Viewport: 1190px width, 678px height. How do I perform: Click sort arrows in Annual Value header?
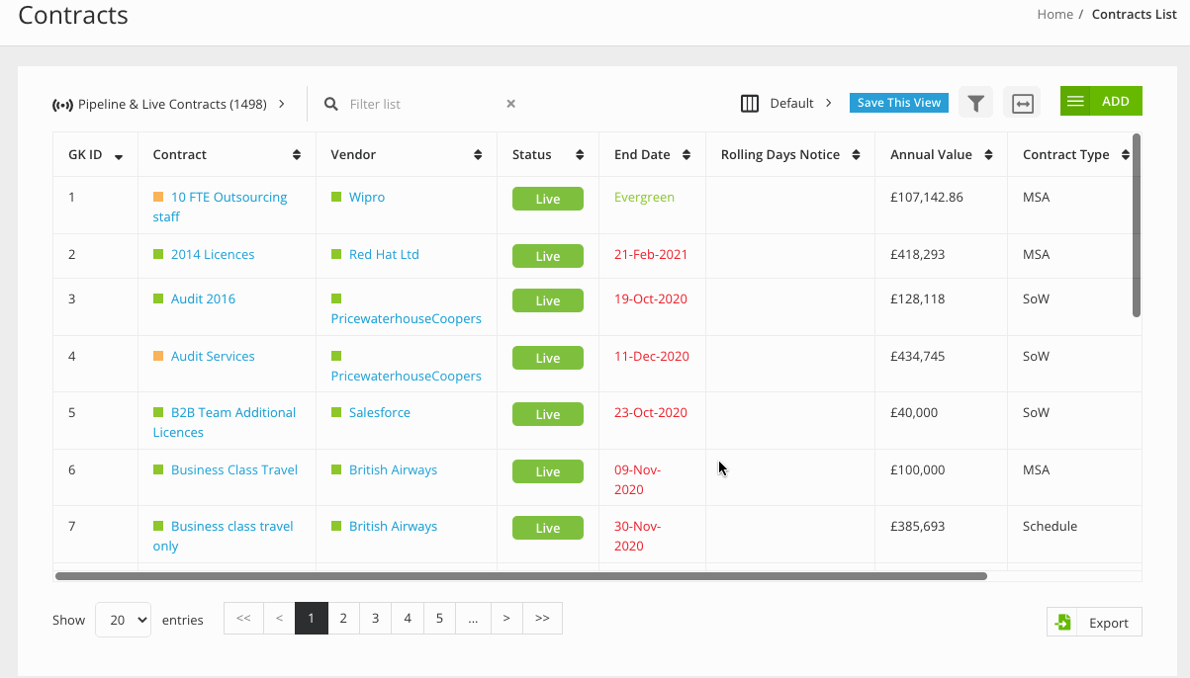pos(987,155)
